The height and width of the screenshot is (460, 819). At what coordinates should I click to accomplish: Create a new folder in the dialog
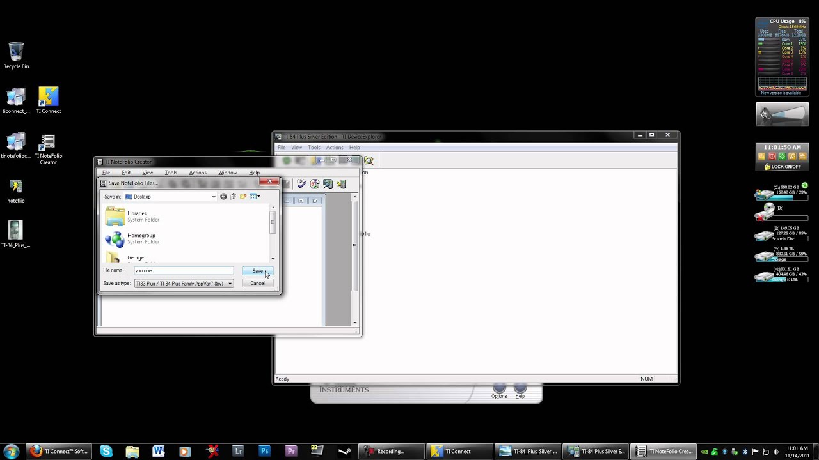(243, 197)
